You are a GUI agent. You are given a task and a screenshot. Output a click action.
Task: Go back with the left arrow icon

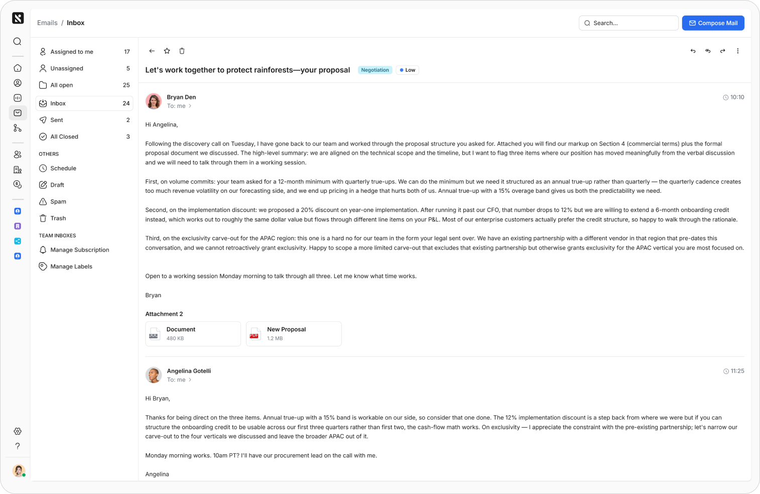(x=152, y=51)
